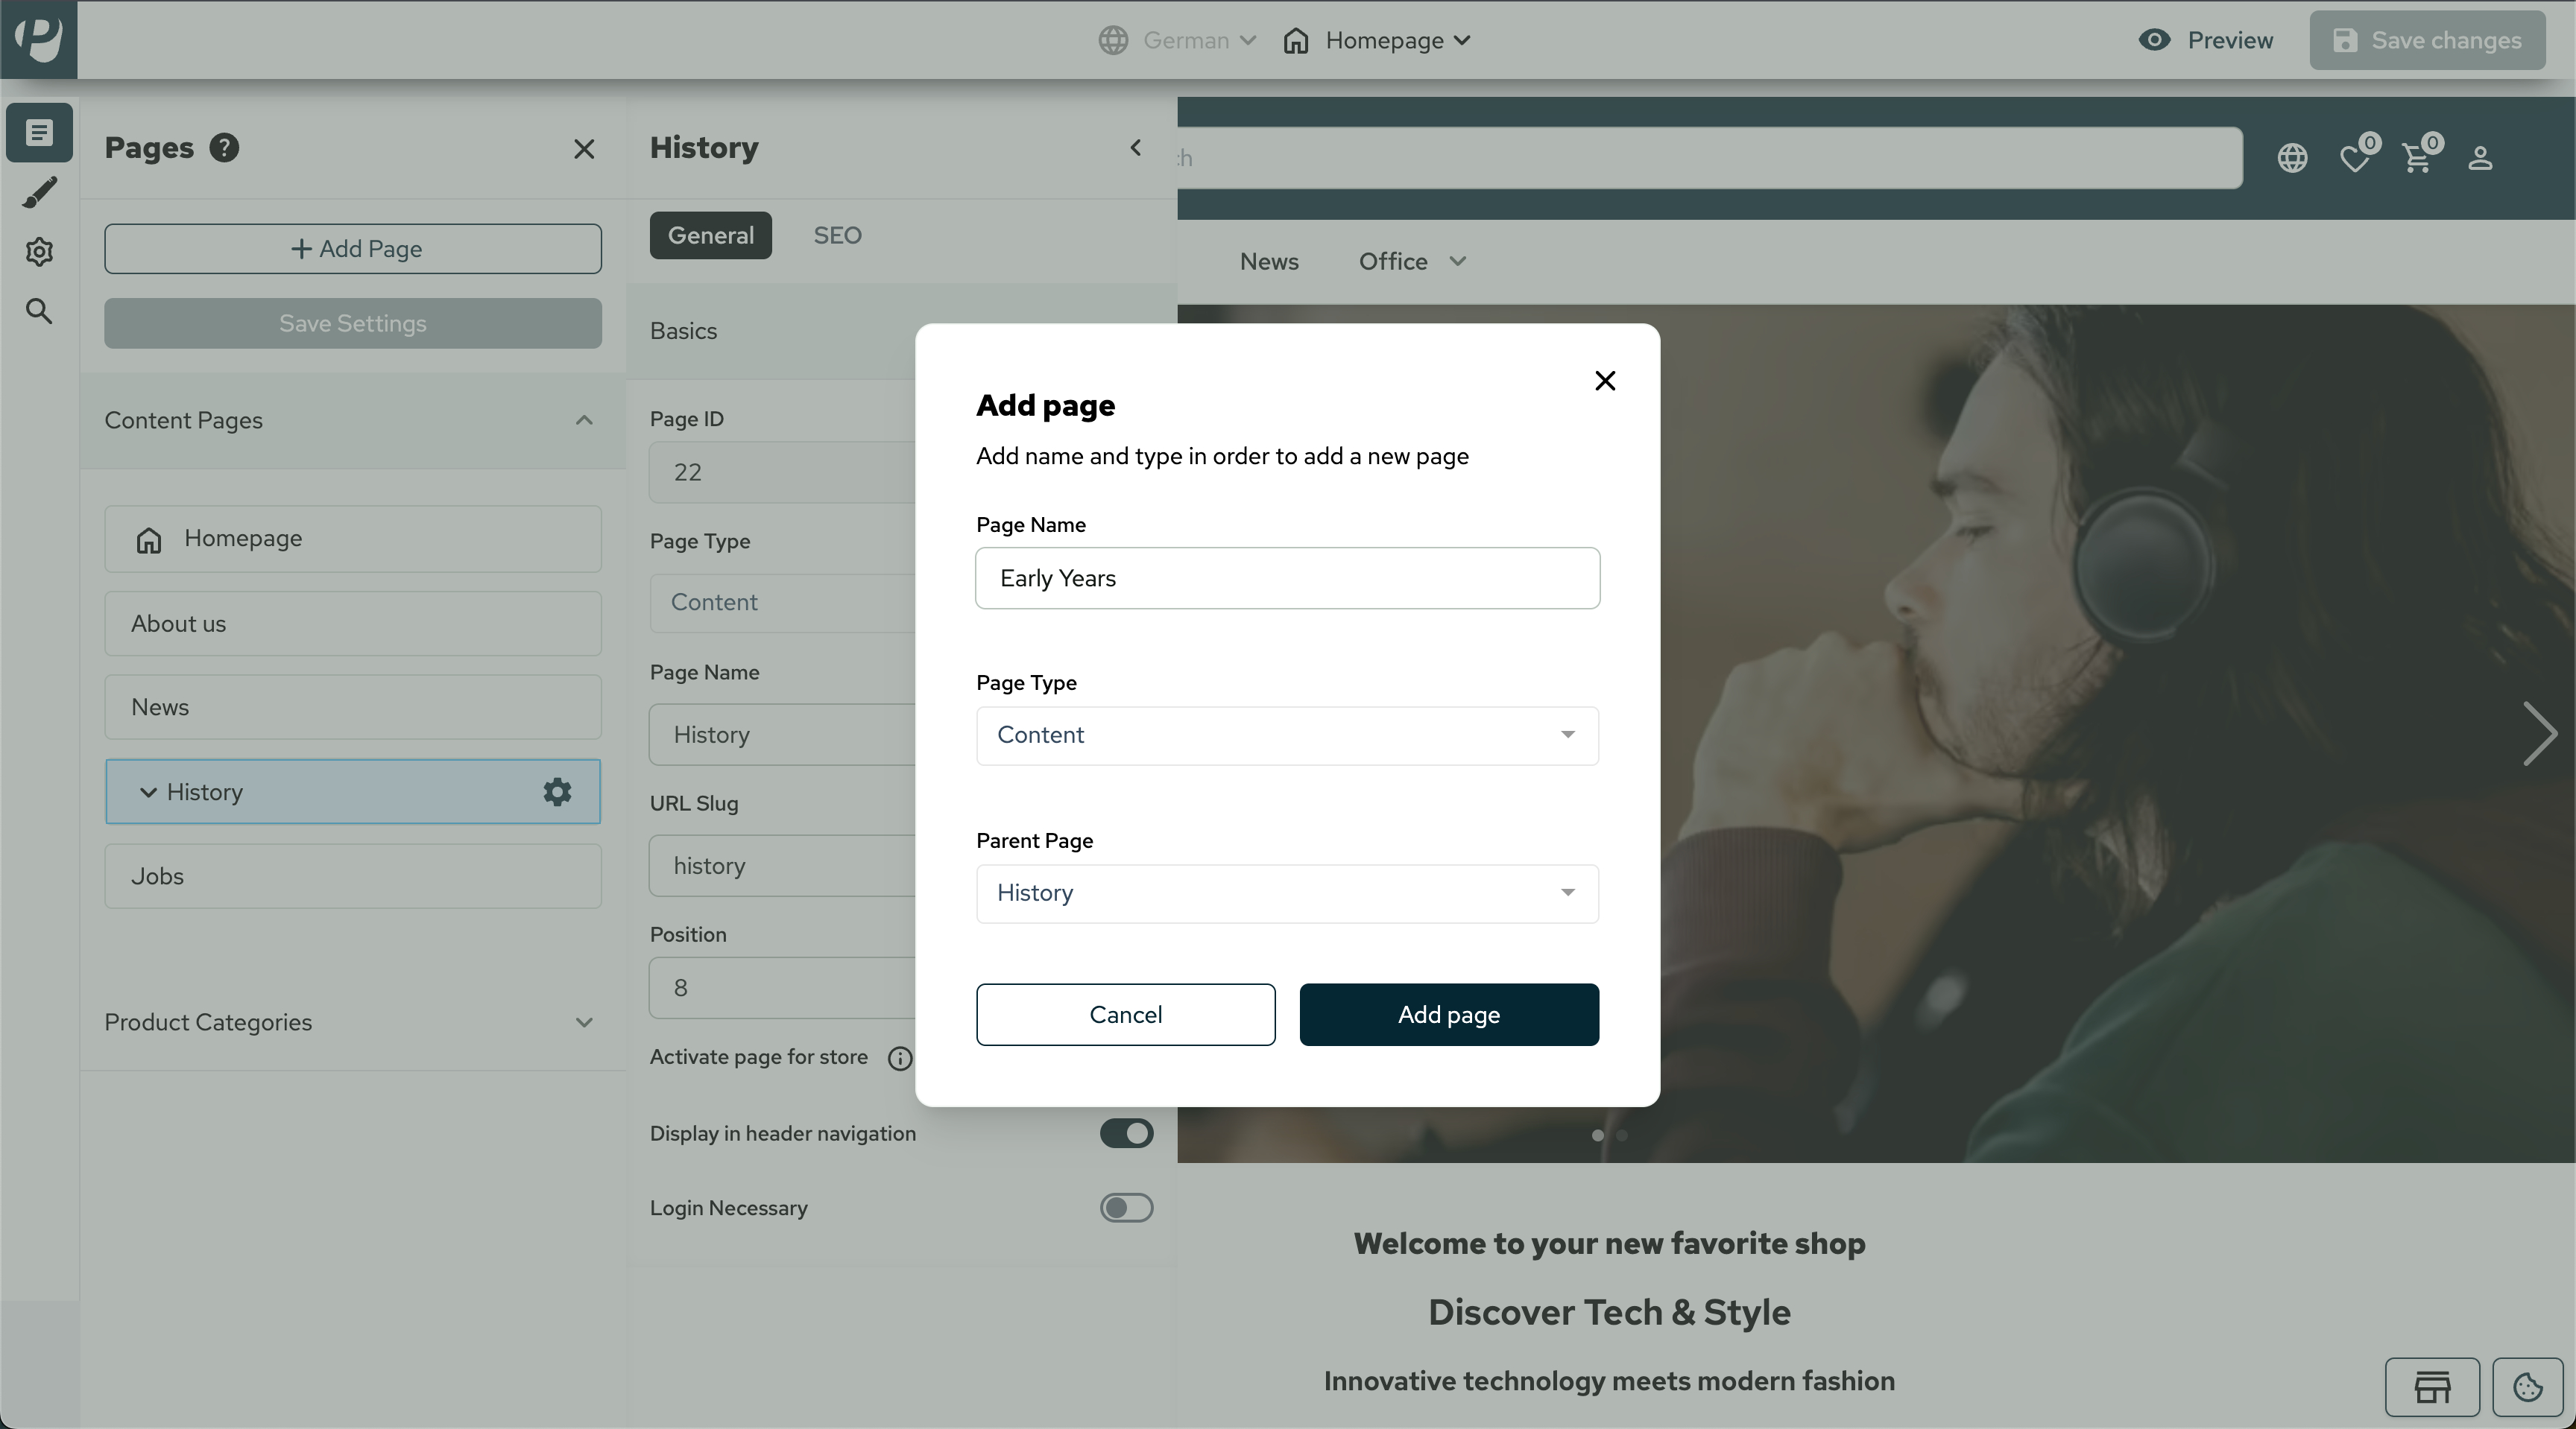Click the search magnifier sidebar icon
This screenshot has height=1429, width=2576.
click(39, 311)
